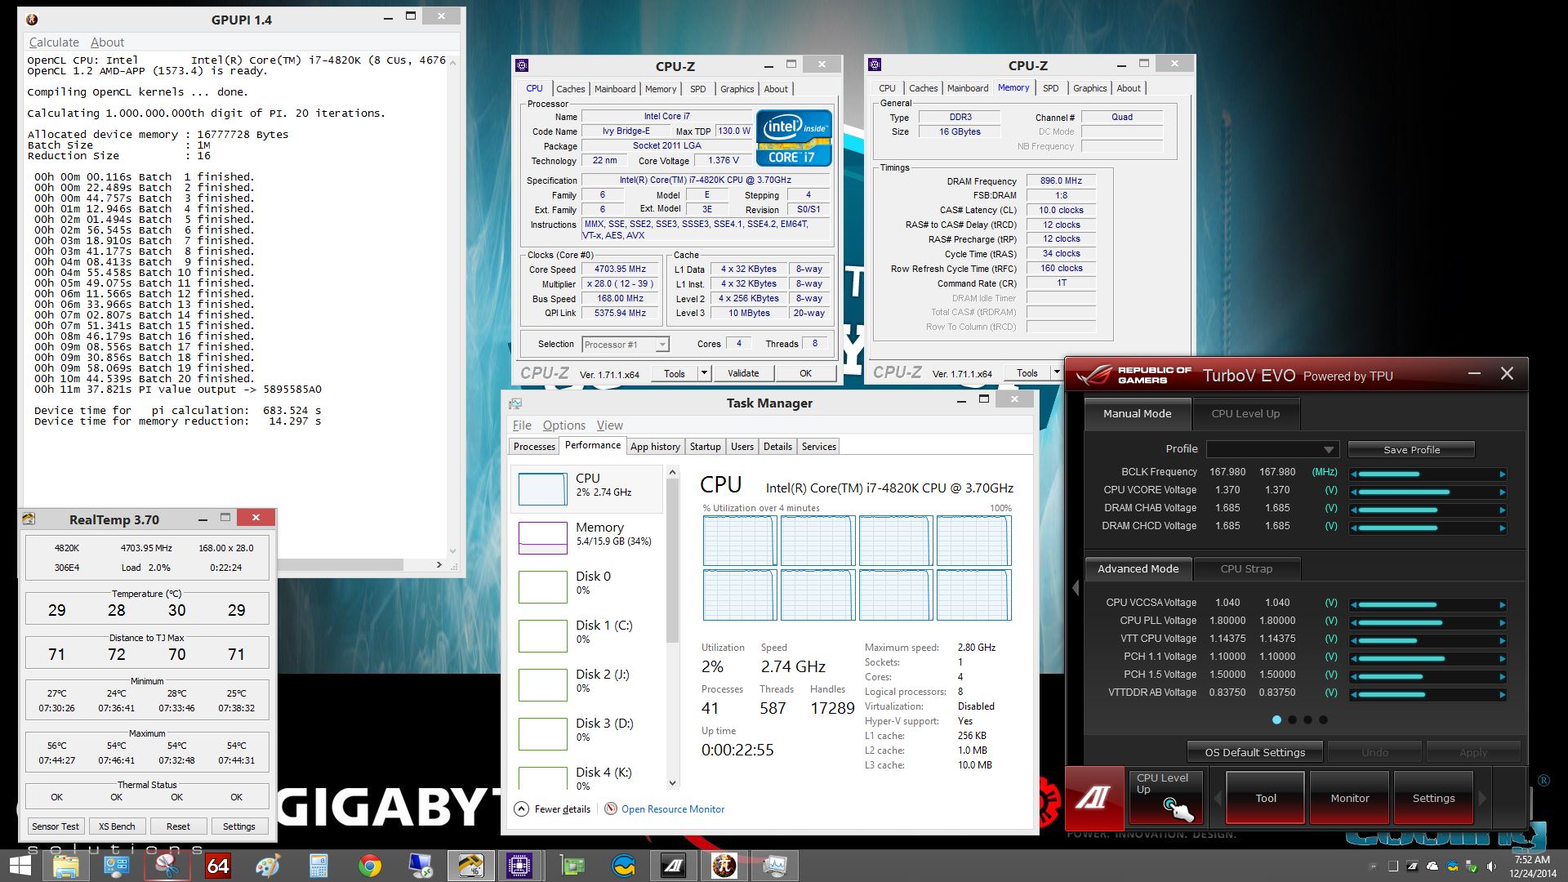Open Tools dropdown arrow in CPU-Z Memory window

pyautogui.click(x=1056, y=372)
